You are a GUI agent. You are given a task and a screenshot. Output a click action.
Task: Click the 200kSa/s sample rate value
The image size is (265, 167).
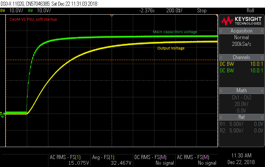pos(241,44)
